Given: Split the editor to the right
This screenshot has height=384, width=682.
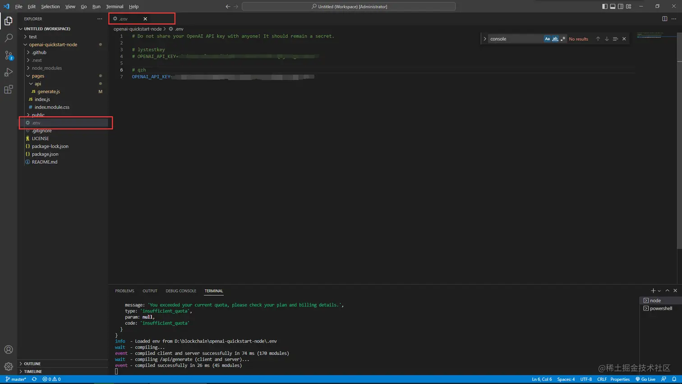Looking at the screenshot, I should [664, 19].
